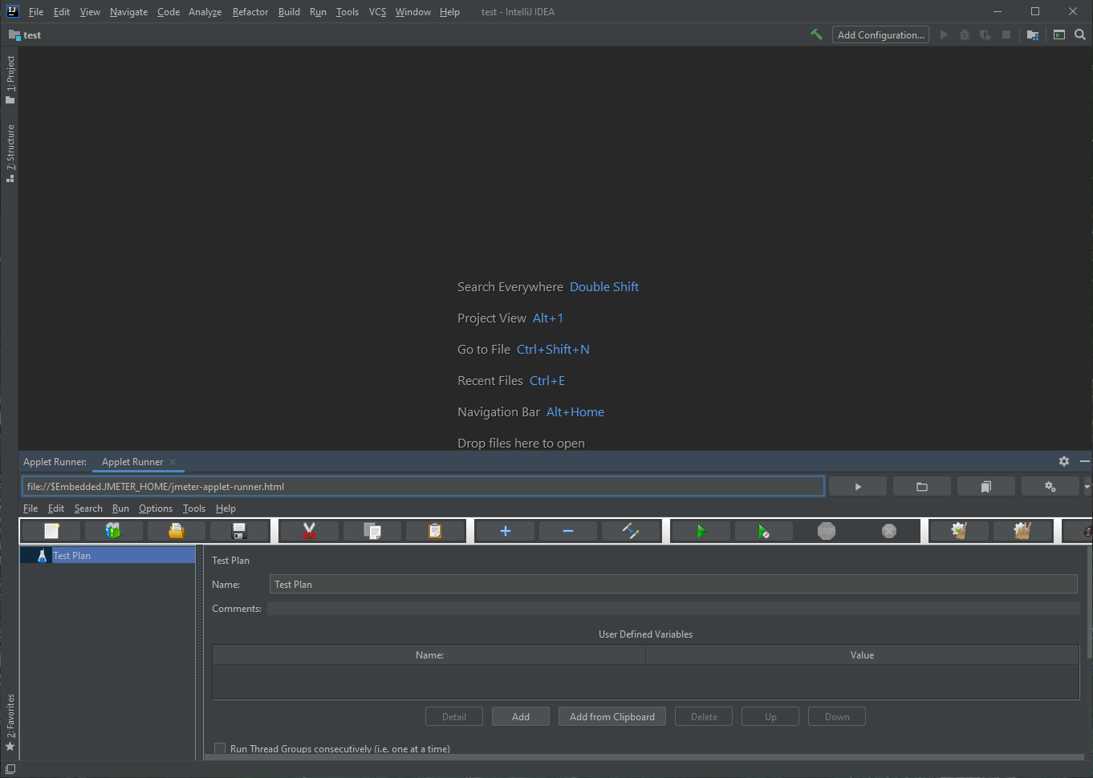Click the Test Plan Name input field

pos(673,584)
